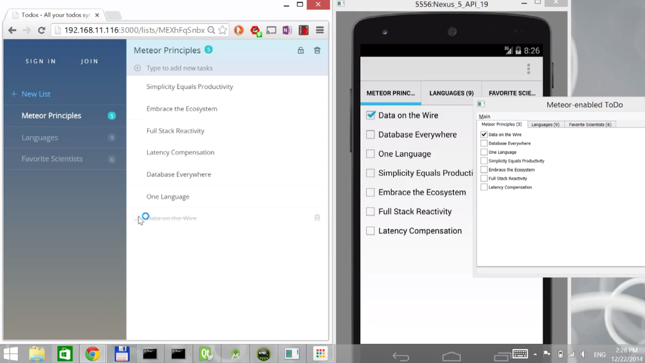Click the cast extension icon in Chrome
The width and height of the screenshot is (645, 363).
271,30
